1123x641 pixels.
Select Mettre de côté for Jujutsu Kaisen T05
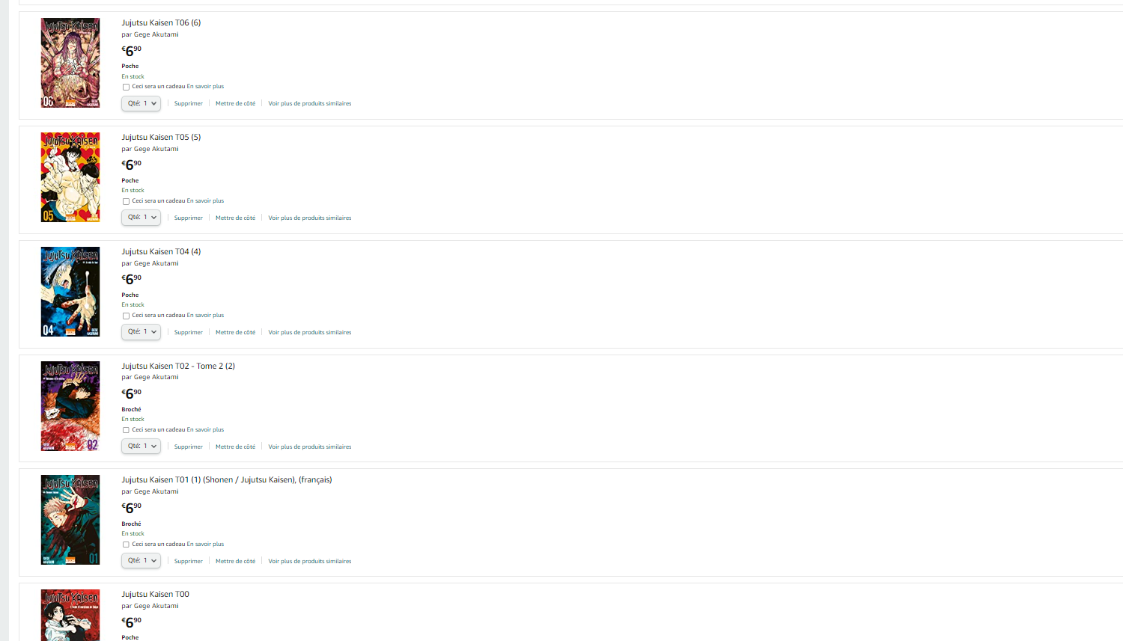coord(235,218)
